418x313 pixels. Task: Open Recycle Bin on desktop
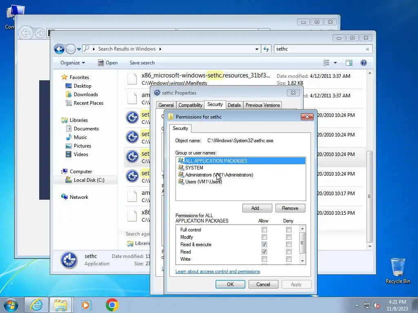point(398,271)
